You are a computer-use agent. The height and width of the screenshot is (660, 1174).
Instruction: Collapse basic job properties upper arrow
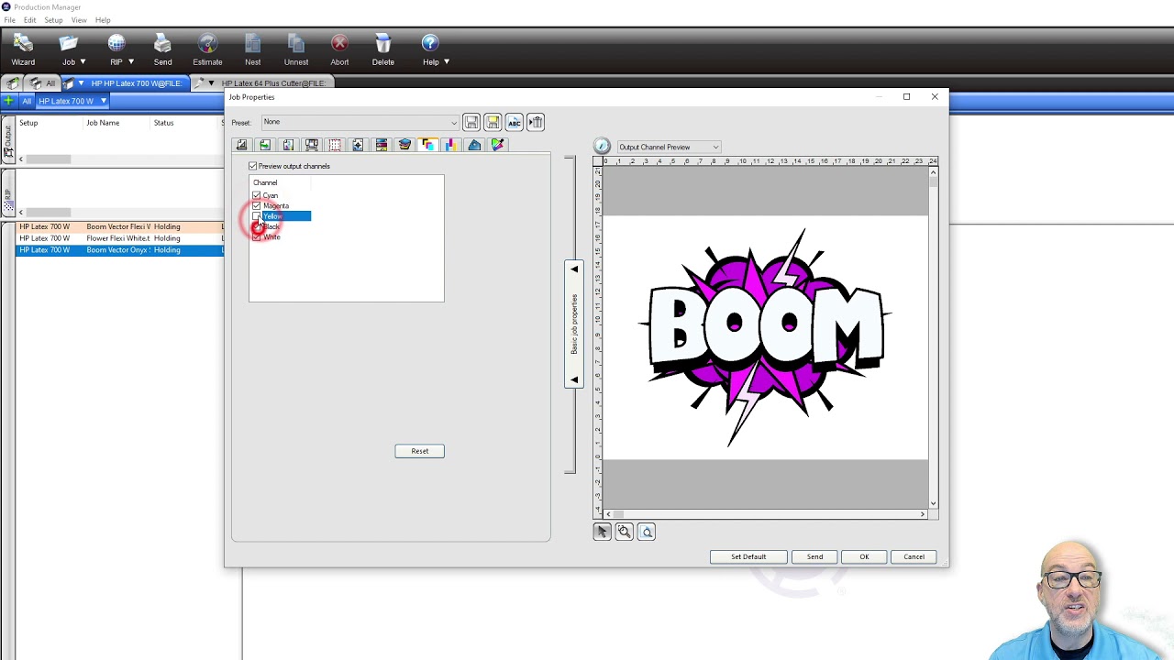point(574,269)
